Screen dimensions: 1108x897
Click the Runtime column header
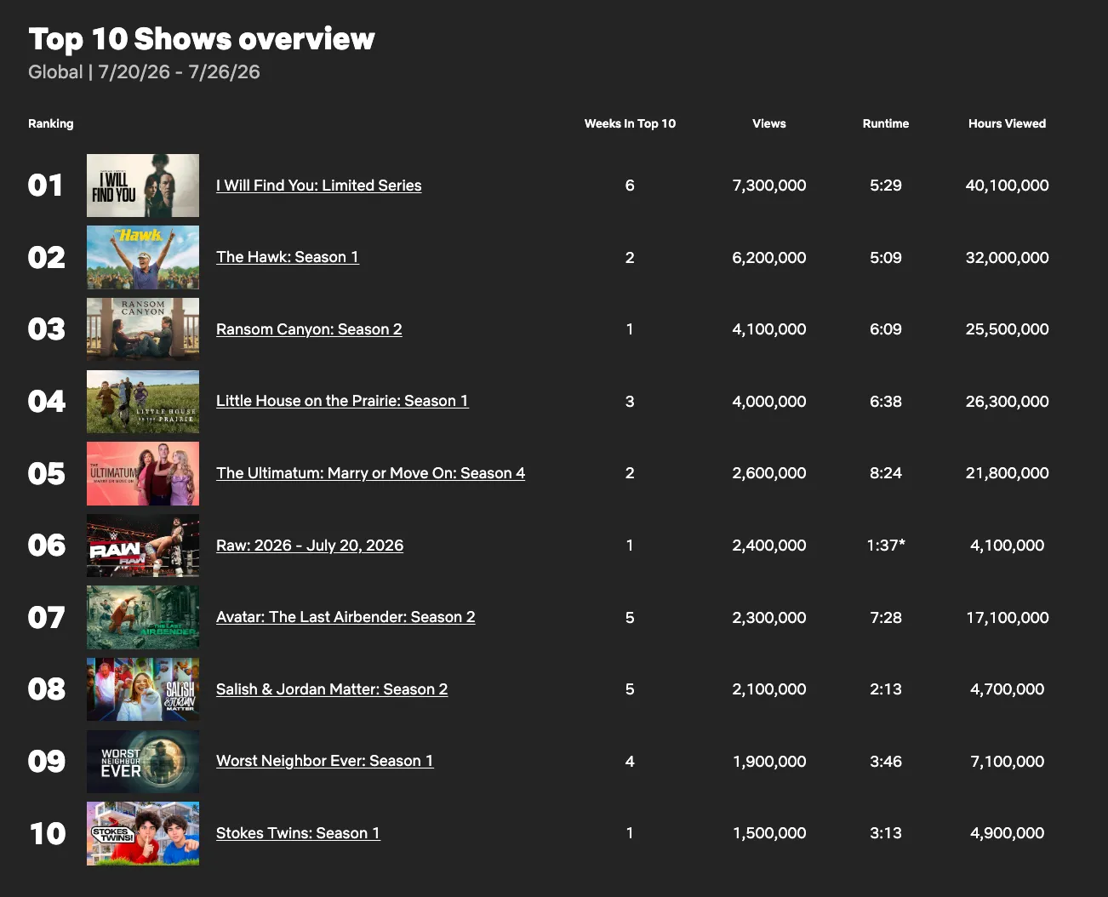click(x=886, y=123)
